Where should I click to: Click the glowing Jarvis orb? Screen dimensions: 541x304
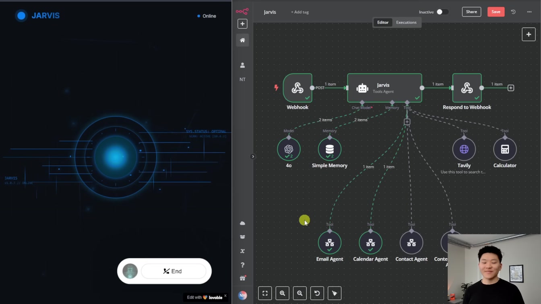pos(116,157)
